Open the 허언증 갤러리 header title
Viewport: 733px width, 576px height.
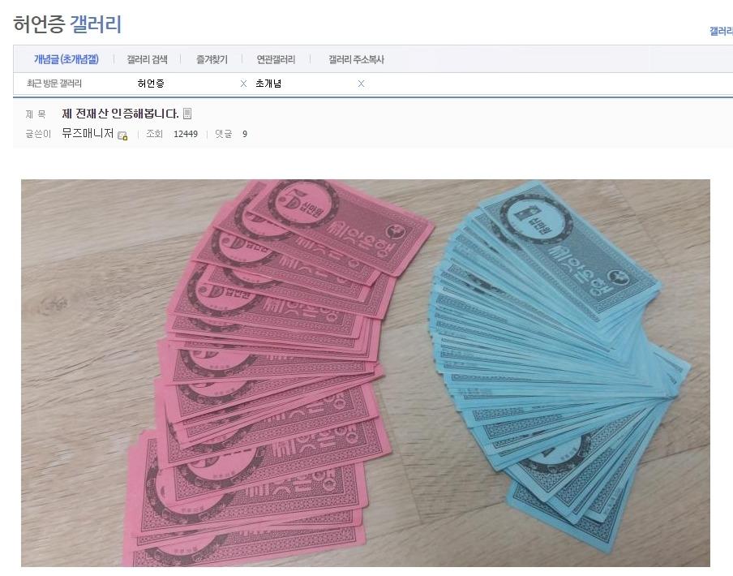point(67,24)
